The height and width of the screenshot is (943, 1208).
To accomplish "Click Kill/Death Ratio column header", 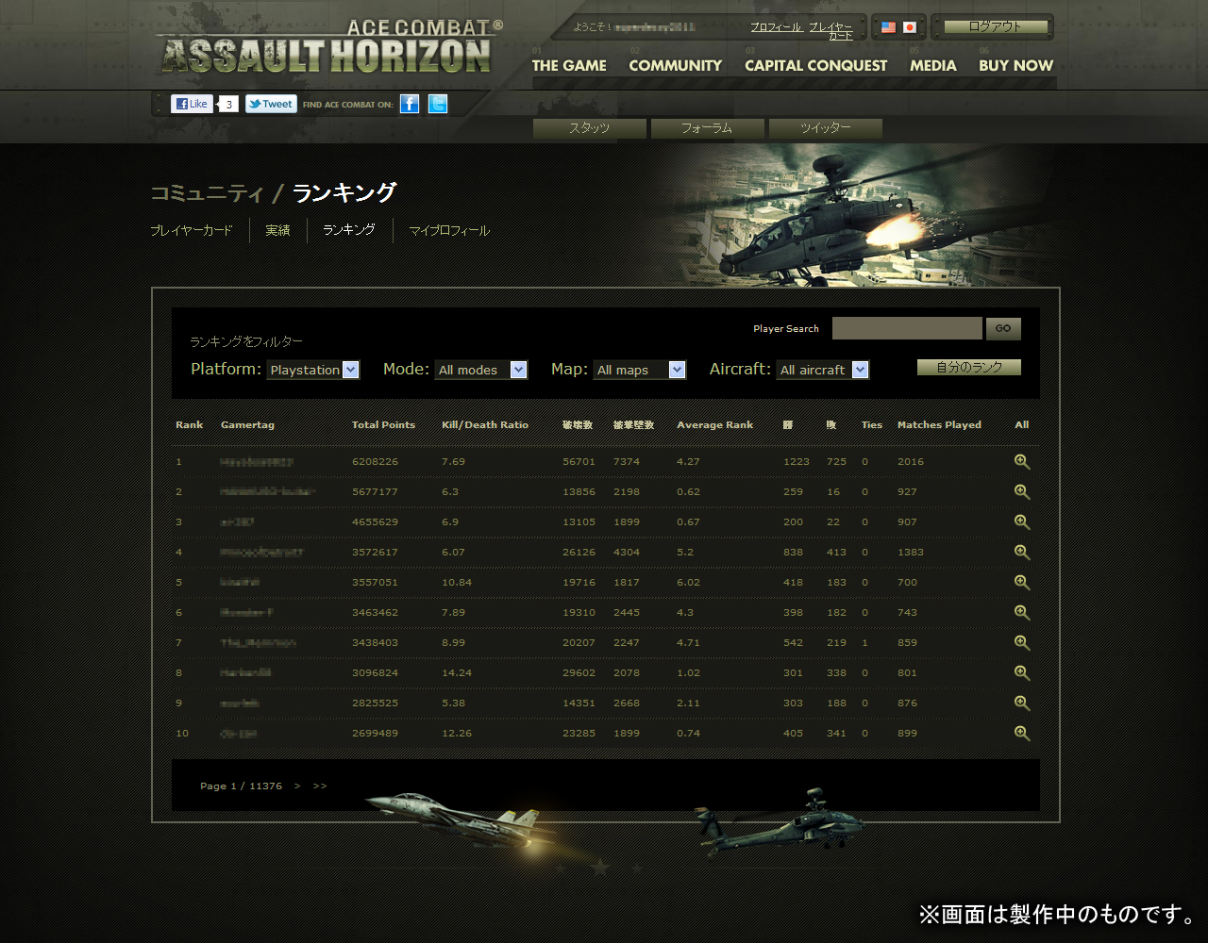I will [x=485, y=425].
